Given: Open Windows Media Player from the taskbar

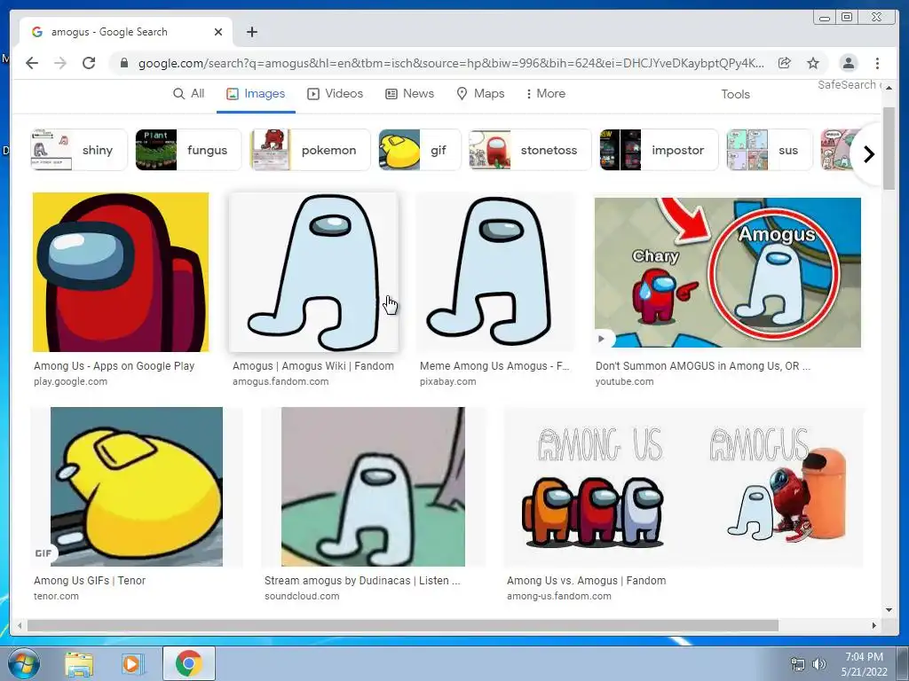Looking at the screenshot, I should (133, 664).
